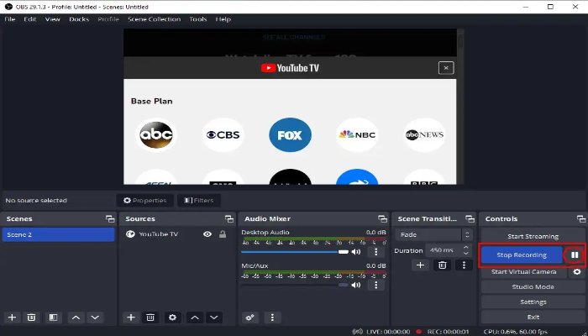The height and width of the screenshot is (336, 588).
Task: Click the CBS channel logo in preview
Action: click(x=223, y=134)
